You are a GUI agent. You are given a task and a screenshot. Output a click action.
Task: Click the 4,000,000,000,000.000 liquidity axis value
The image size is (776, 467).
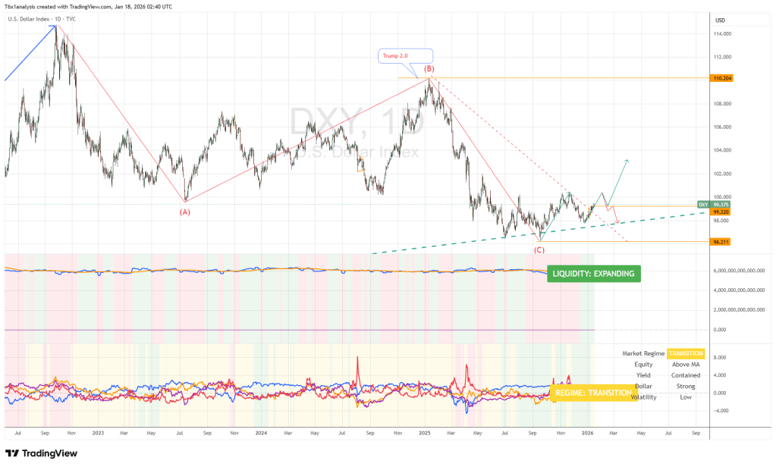point(739,290)
